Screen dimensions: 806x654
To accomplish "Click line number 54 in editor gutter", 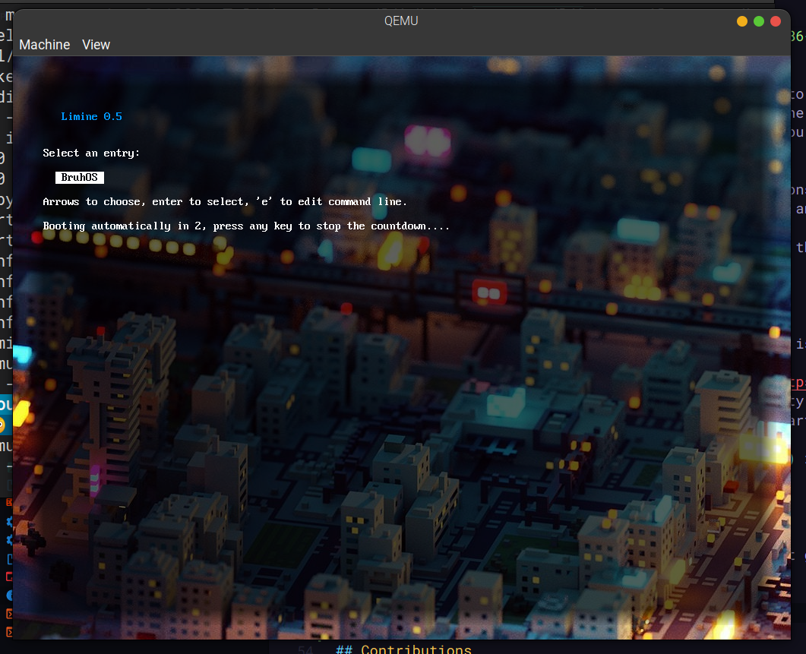I will (x=305, y=649).
